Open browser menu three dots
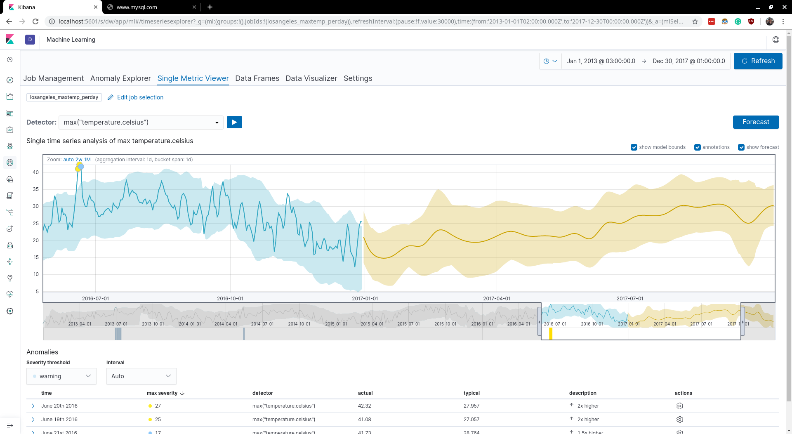This screenshot has width=792, height=434. [x=783, y=21]
